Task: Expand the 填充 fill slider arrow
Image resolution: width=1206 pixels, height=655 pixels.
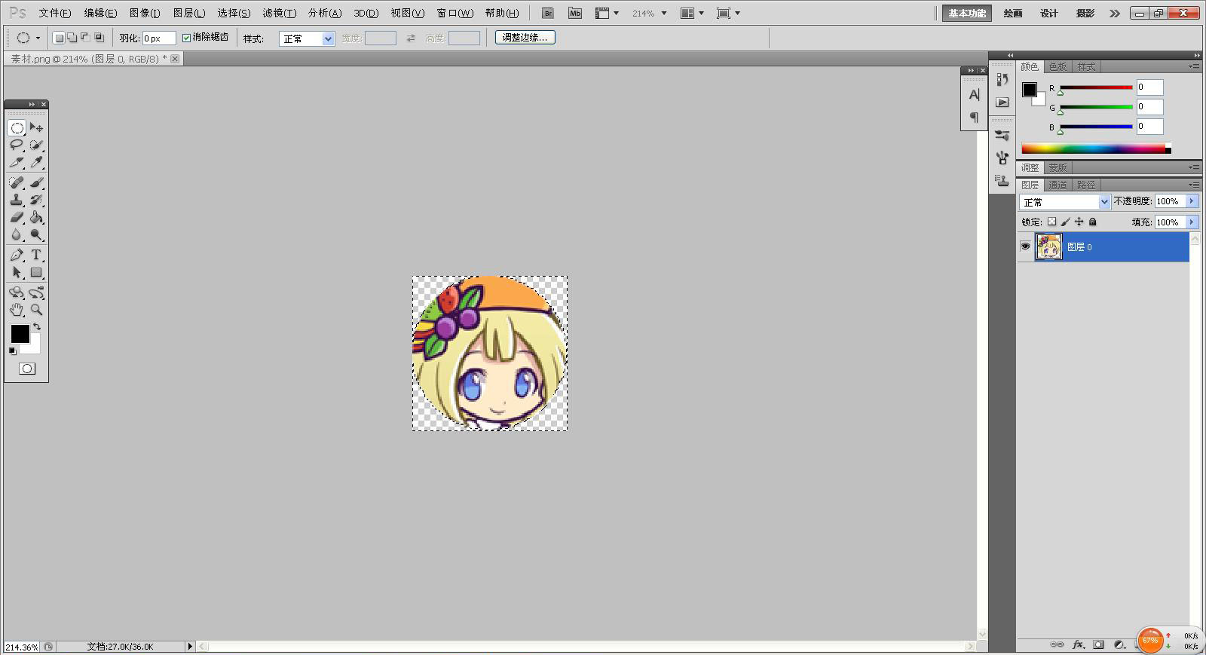Action: point(1192,222)
